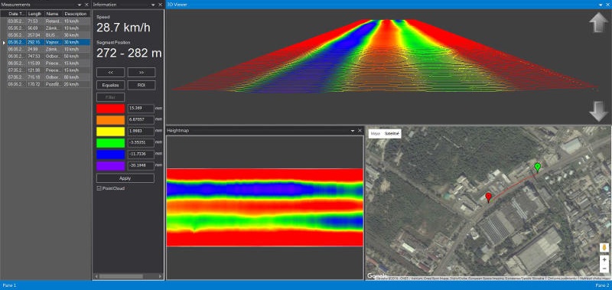Click the up arrow in 3D Viewer
This screenshot has height=290, width=612.
598,24
